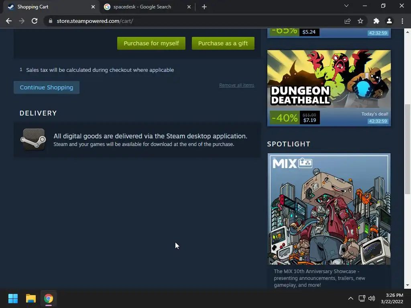Image resolution: width=411 pixels, height=308 pixels.
Task: Click page vertical scrollbar thumb
Action: pyautogui.click(x=407, y=149)
